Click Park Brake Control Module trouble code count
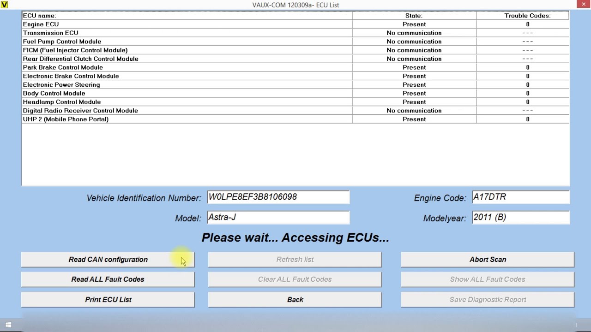The height and width of the screenshot is (332, 591). (523, 67)
